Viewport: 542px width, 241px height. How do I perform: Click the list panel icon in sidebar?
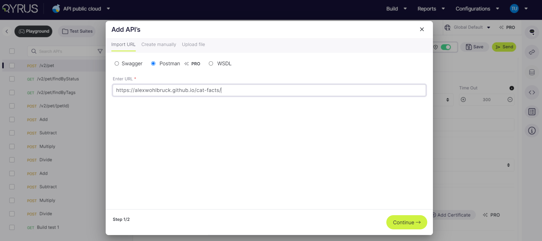coord(532,112)
